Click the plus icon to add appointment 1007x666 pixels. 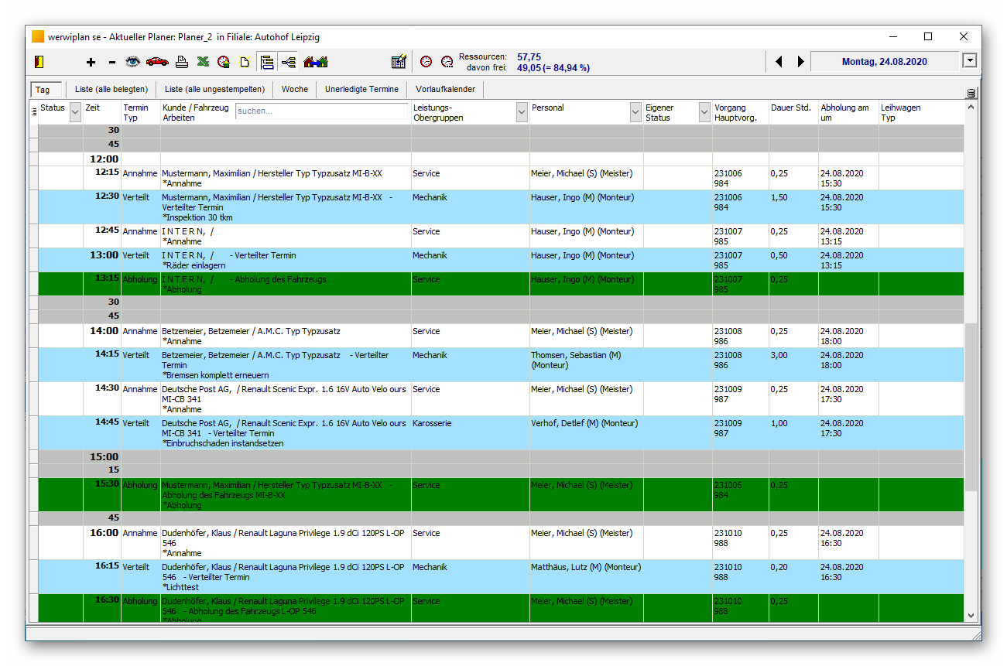coord(91,62)
